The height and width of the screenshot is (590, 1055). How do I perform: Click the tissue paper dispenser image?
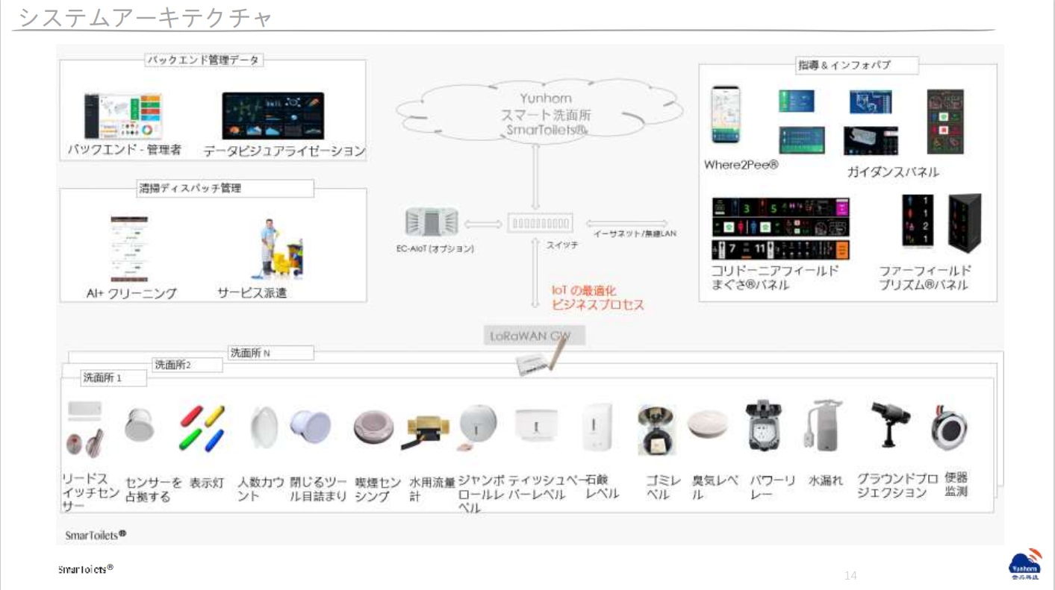tap(536, 426)
